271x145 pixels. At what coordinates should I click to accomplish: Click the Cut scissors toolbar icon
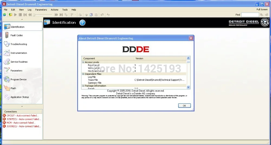86,15
